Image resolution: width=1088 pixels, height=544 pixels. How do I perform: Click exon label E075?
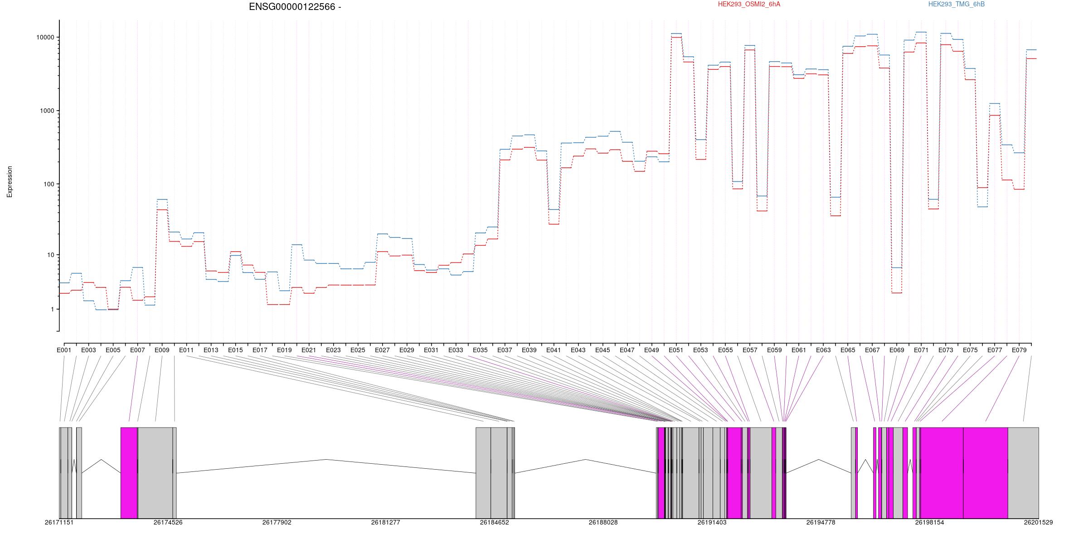[970, 350]
